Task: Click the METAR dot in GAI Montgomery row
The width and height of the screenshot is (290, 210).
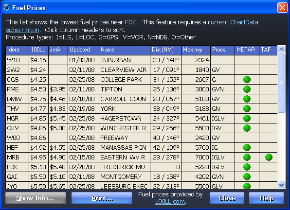Action: 247,177
